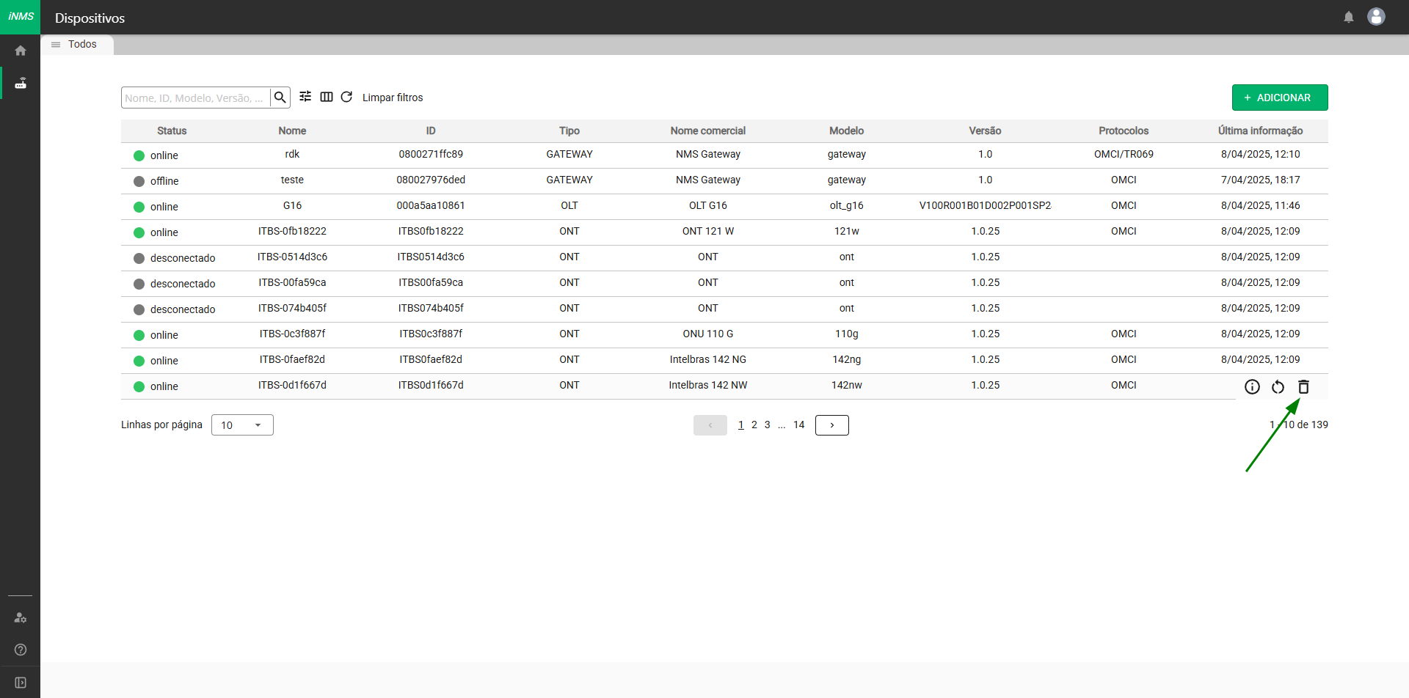1409x698 pixels.
Task: Open the Linhas por página dropdown
Action: pyautogui.click(x=242, y=425)
